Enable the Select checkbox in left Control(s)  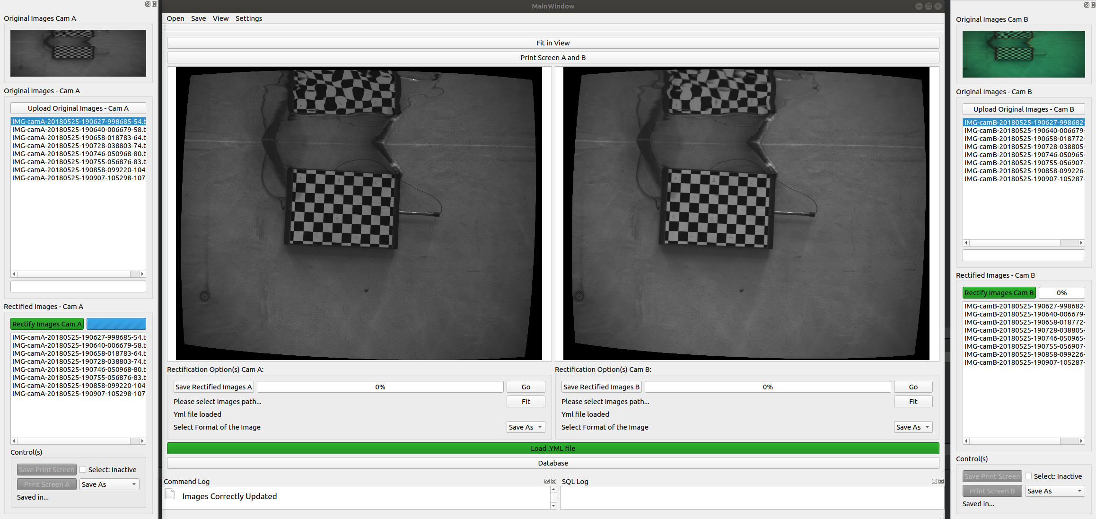(x=83, y=469)
